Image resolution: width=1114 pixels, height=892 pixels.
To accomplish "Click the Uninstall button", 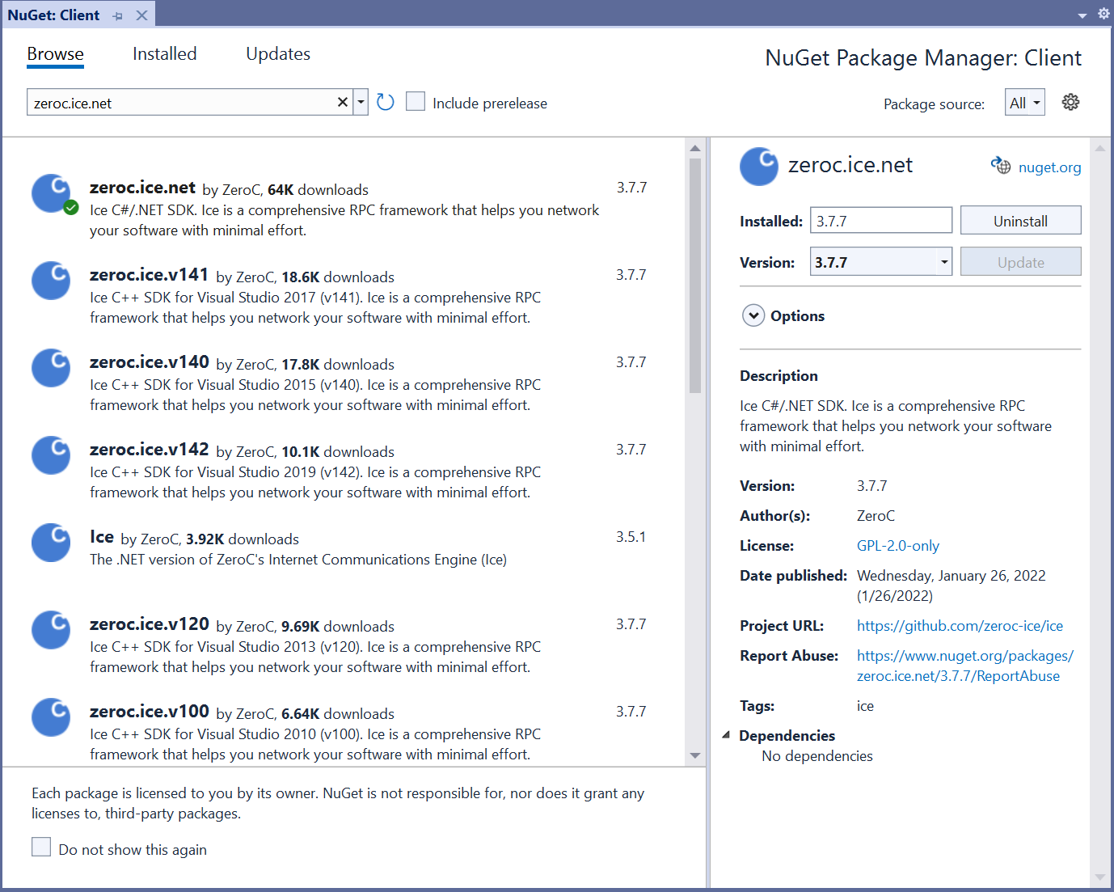I will 1020,221.
